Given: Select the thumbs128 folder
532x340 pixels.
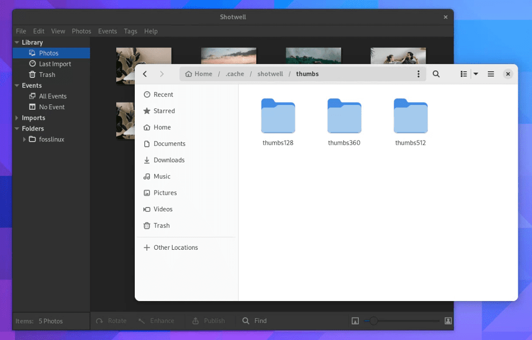Looking at the screenshot, I should click(278, 122).
